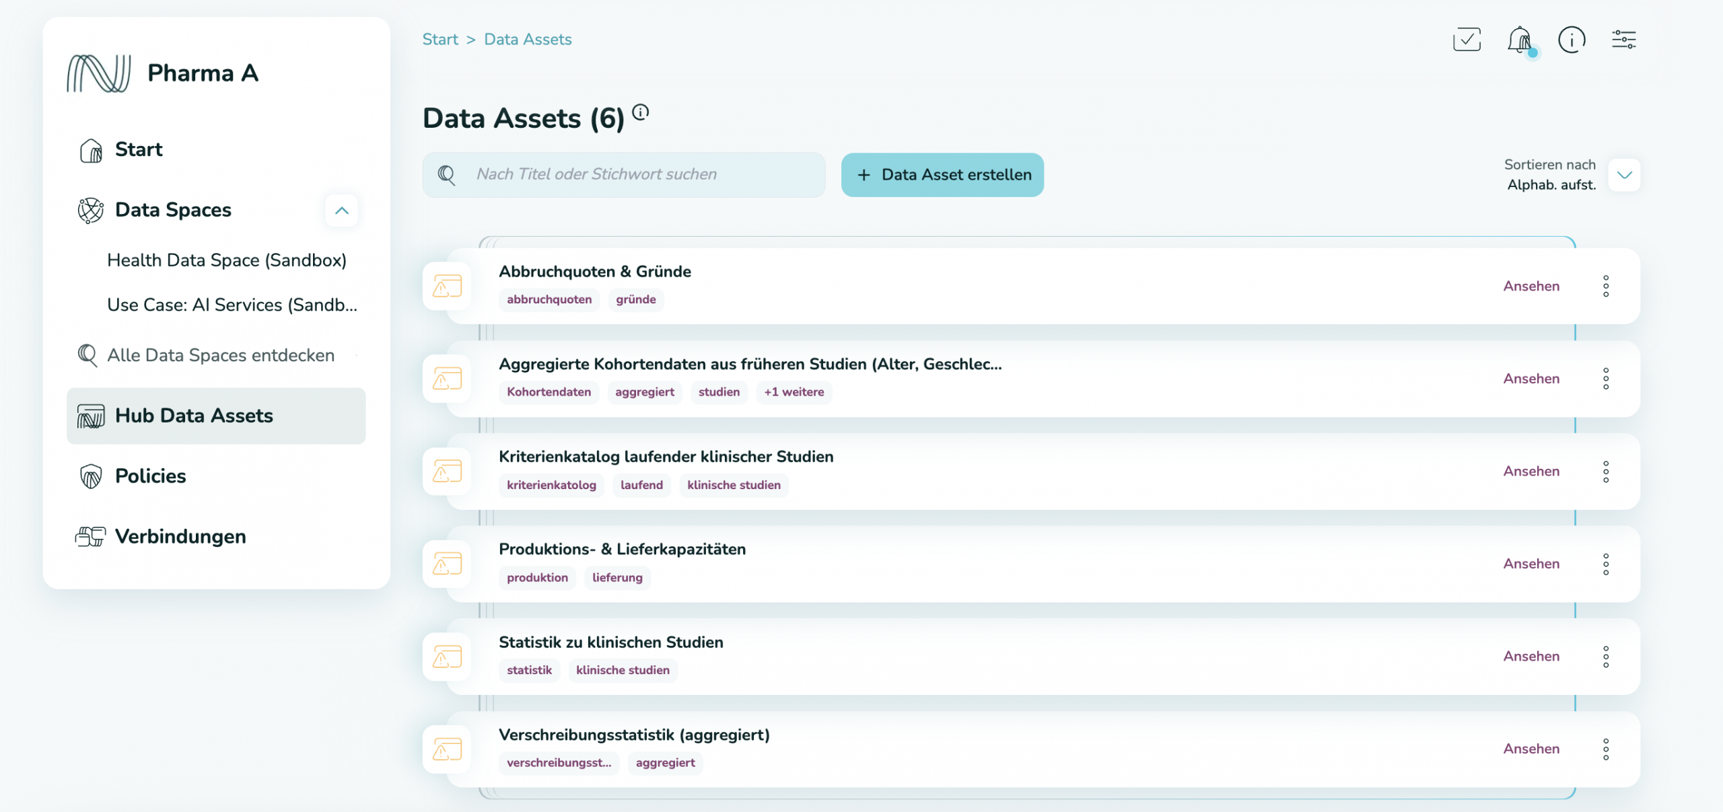Select Health Data Space (Sandbox)
Image resolution: width=1723 pixels, height=812 pixels.
click(227, 260)
